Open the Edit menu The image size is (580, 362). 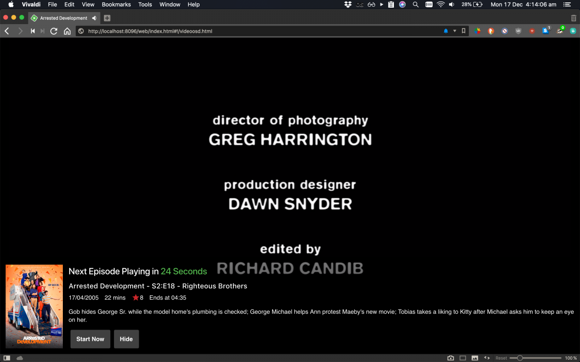tap(70, 4)
